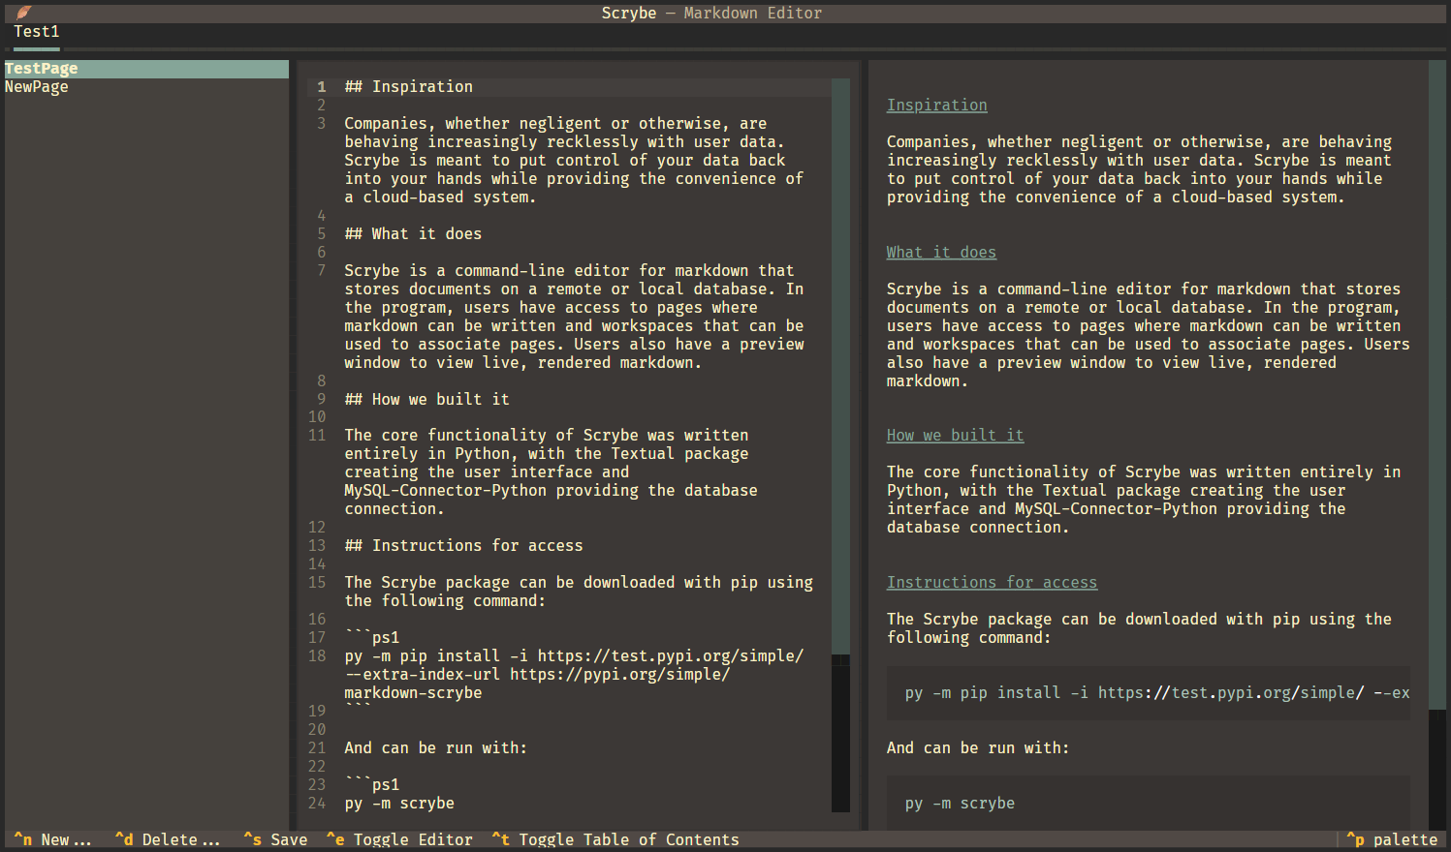The width and height of the screenshot is (1451, 852).
Task: Create a new item with ^n New
Action: (x=53, y=840)
